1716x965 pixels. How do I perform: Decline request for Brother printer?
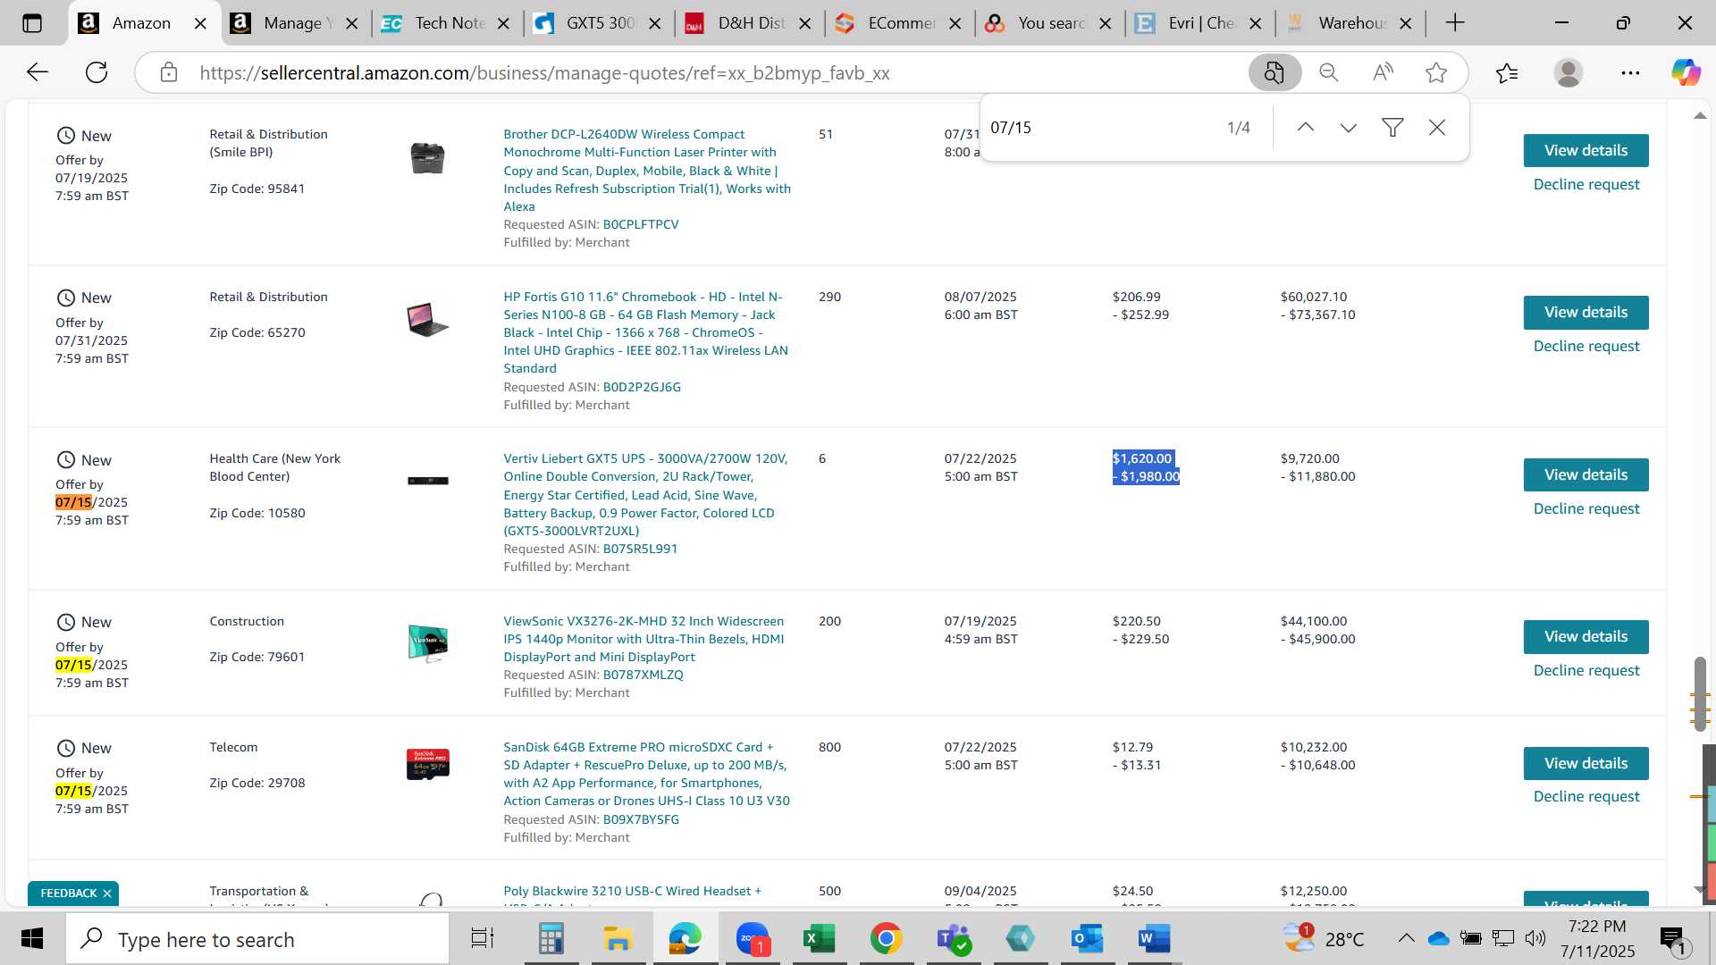pyautogui.click(x=1586, y=184)
